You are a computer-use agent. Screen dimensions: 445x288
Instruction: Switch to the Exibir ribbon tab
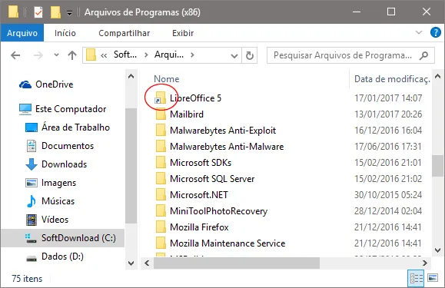click(183, 33)
